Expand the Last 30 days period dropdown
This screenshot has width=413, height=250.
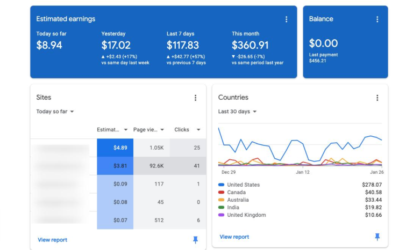tap(237, 112)
